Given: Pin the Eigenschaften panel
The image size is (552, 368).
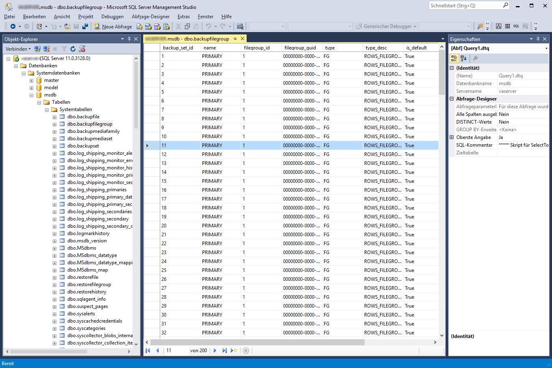Looking at the screenshot, I should (538, 39).
